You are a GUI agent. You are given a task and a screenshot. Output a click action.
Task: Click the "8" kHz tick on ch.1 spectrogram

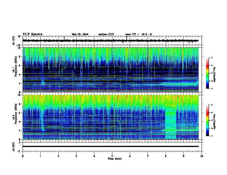pos(20,57)
